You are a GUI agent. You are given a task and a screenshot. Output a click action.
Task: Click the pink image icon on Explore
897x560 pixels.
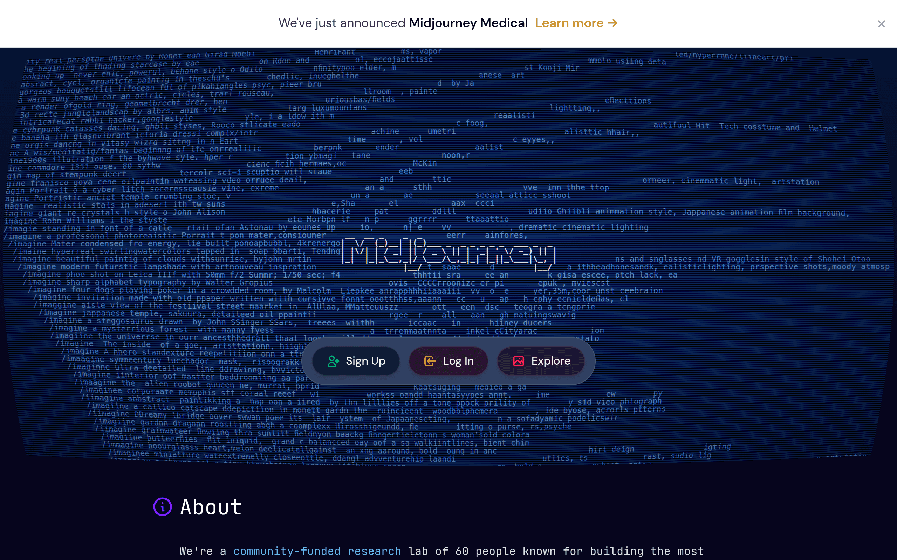point(519,361)
